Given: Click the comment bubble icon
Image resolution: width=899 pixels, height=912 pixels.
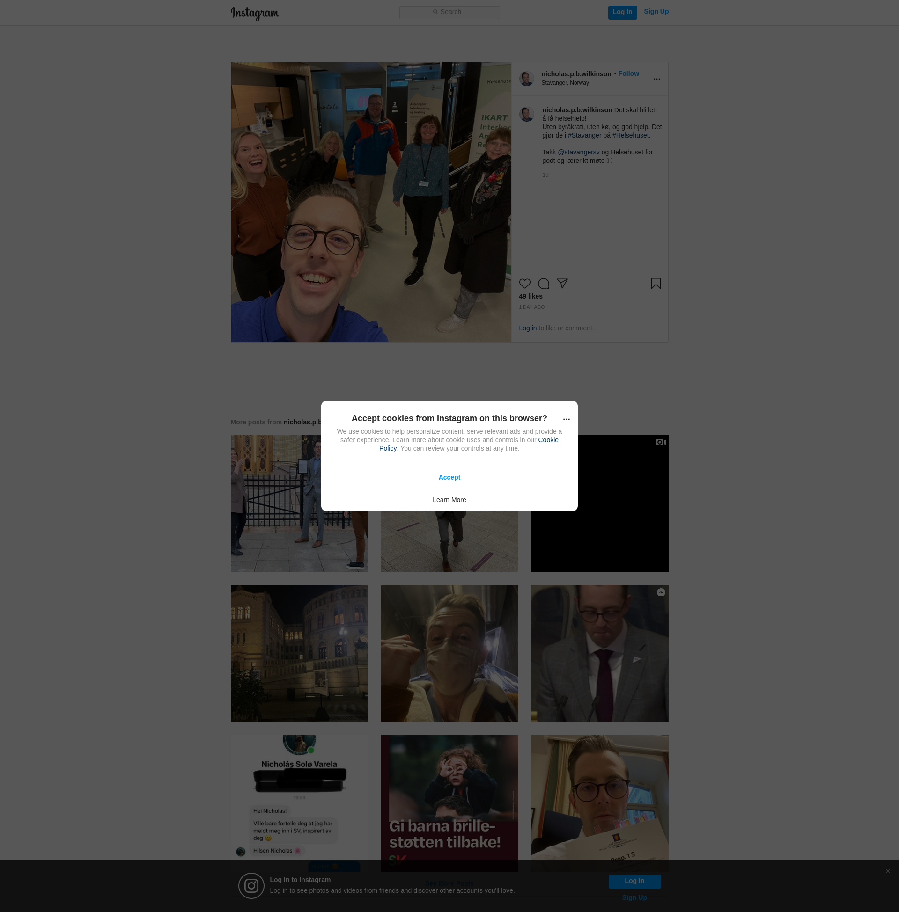Looking at the screenshot, I should [x=544, y=284].
